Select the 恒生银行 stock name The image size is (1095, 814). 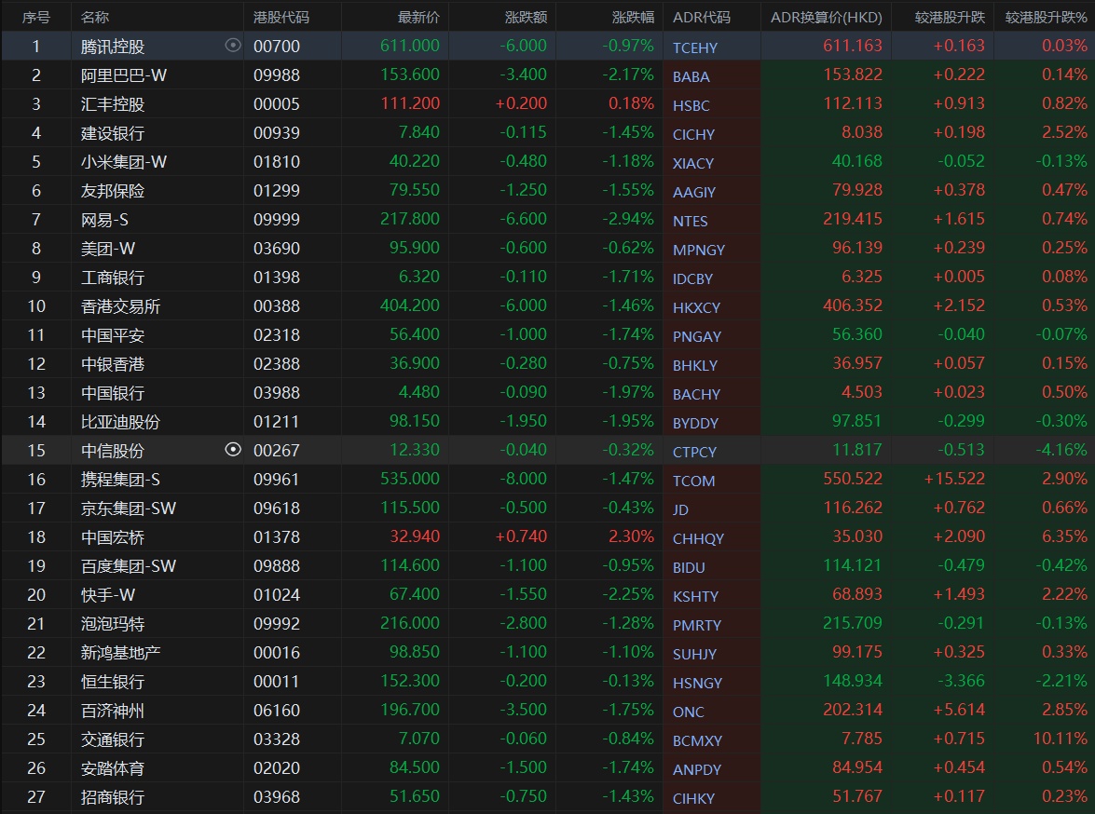tap(113, 682)
